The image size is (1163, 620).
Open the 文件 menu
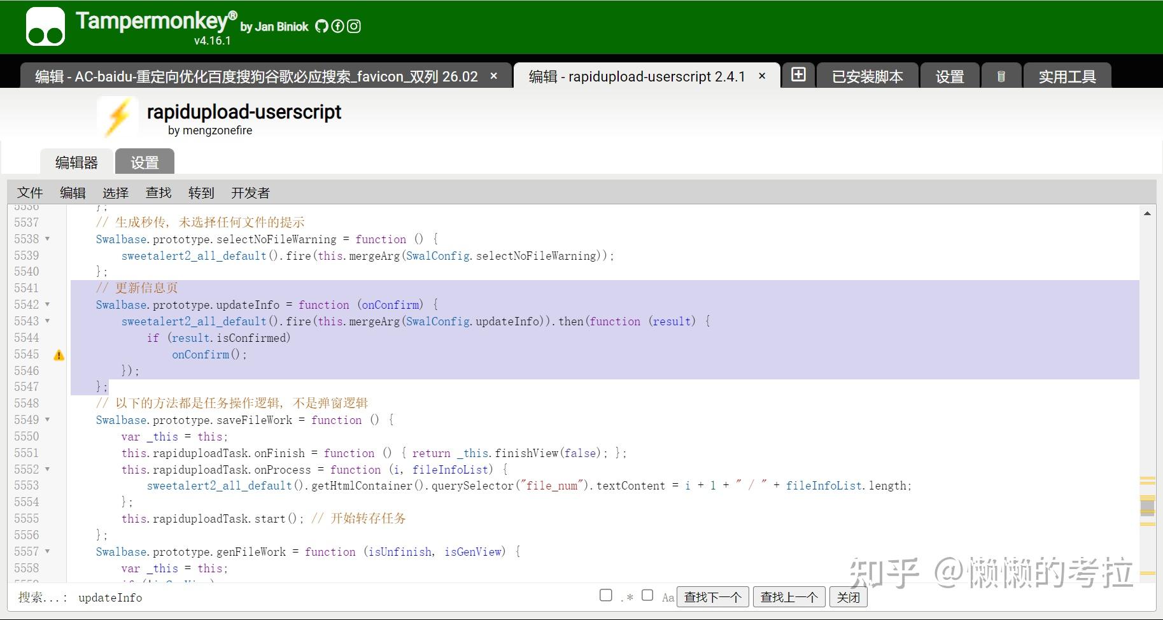[x=30, y=193]
